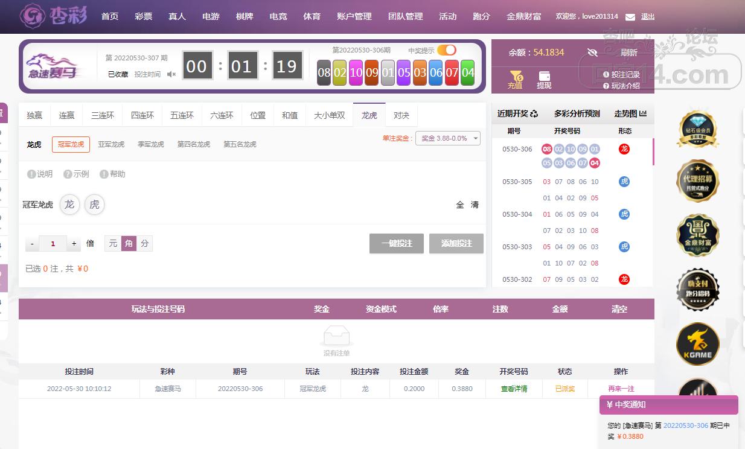Click the KGAME badge icon
745x449 pixels.
[x=697, y=344]
